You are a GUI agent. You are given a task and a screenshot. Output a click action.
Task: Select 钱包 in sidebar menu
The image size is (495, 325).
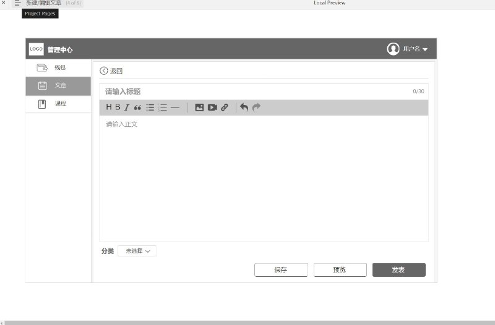click(x=58, y=68)
